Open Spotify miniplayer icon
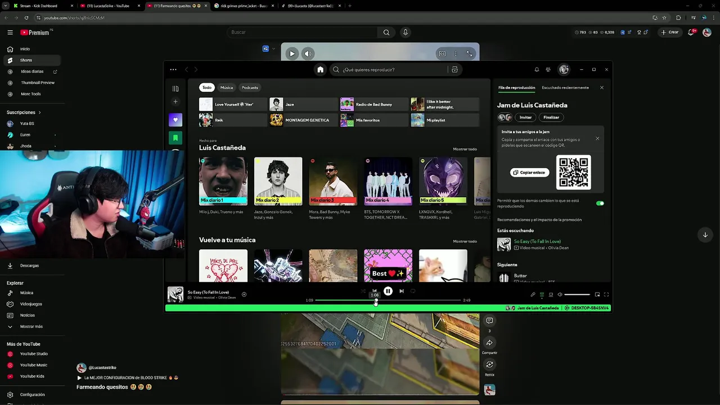The image size is (720, 405). pyautogui.click(x=597, y=294)
